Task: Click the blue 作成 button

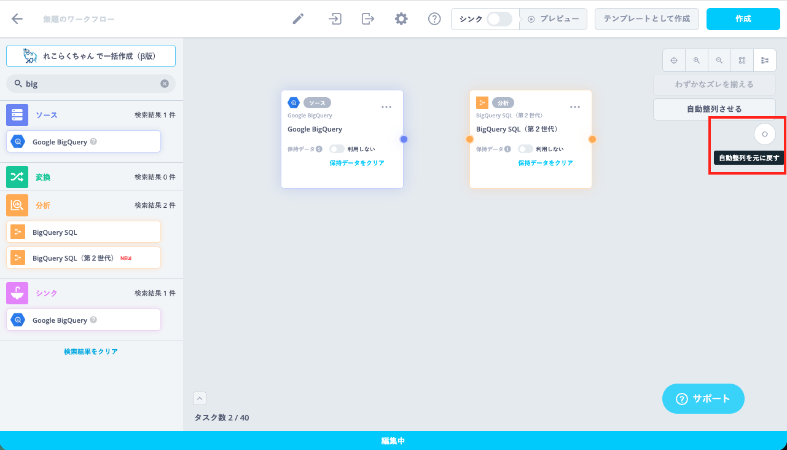Action: tap(743, 19)
